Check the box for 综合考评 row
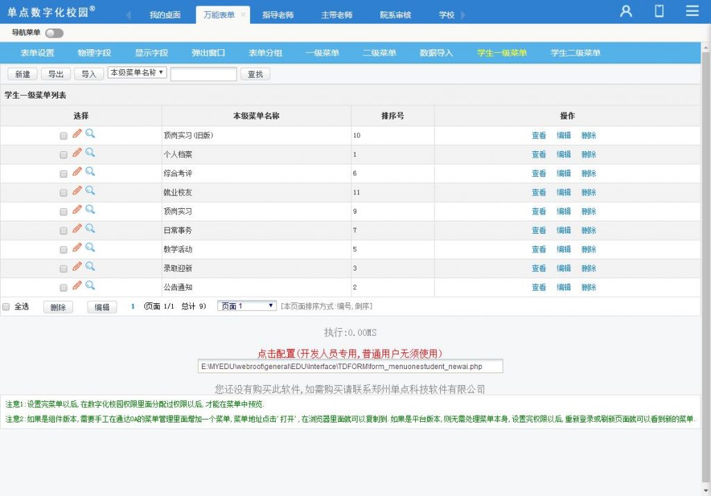This screenshot has height=496, width=711. (63, 174)
